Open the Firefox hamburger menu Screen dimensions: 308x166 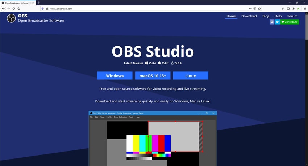[305, 9]
